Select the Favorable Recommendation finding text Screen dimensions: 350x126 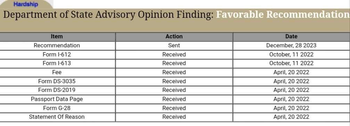point(283,15)
